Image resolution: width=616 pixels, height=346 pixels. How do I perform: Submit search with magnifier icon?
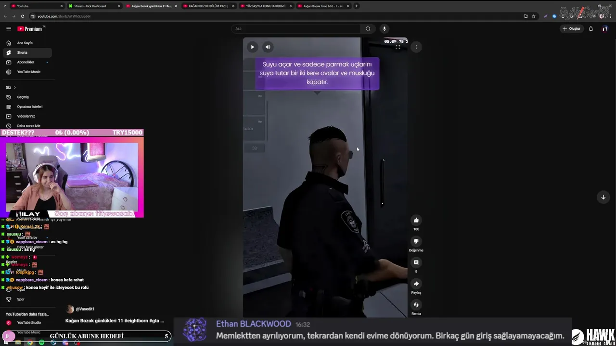(x=368, y=29)
